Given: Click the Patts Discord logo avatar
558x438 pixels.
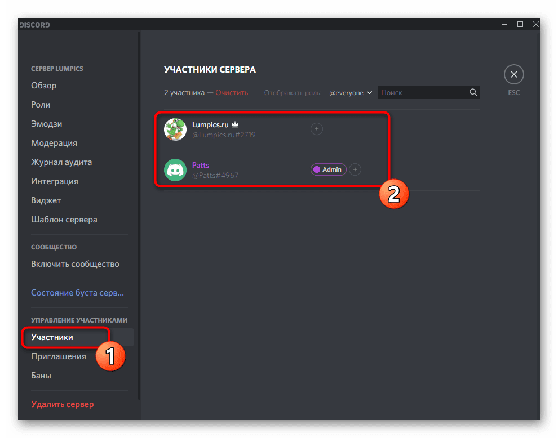Looking at the screenshot, I should [x=175, y=170].
